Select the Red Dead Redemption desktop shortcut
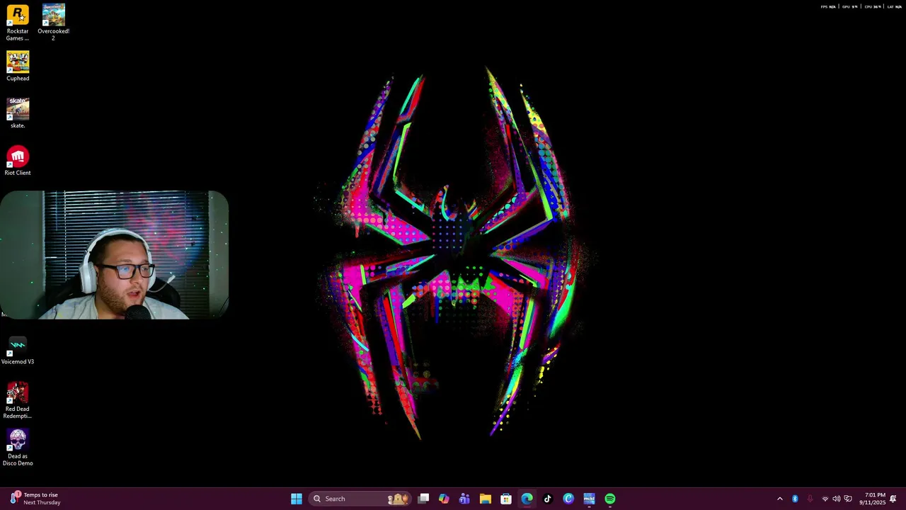The width and height of the screenshot is (906, 510). point(18,400)
